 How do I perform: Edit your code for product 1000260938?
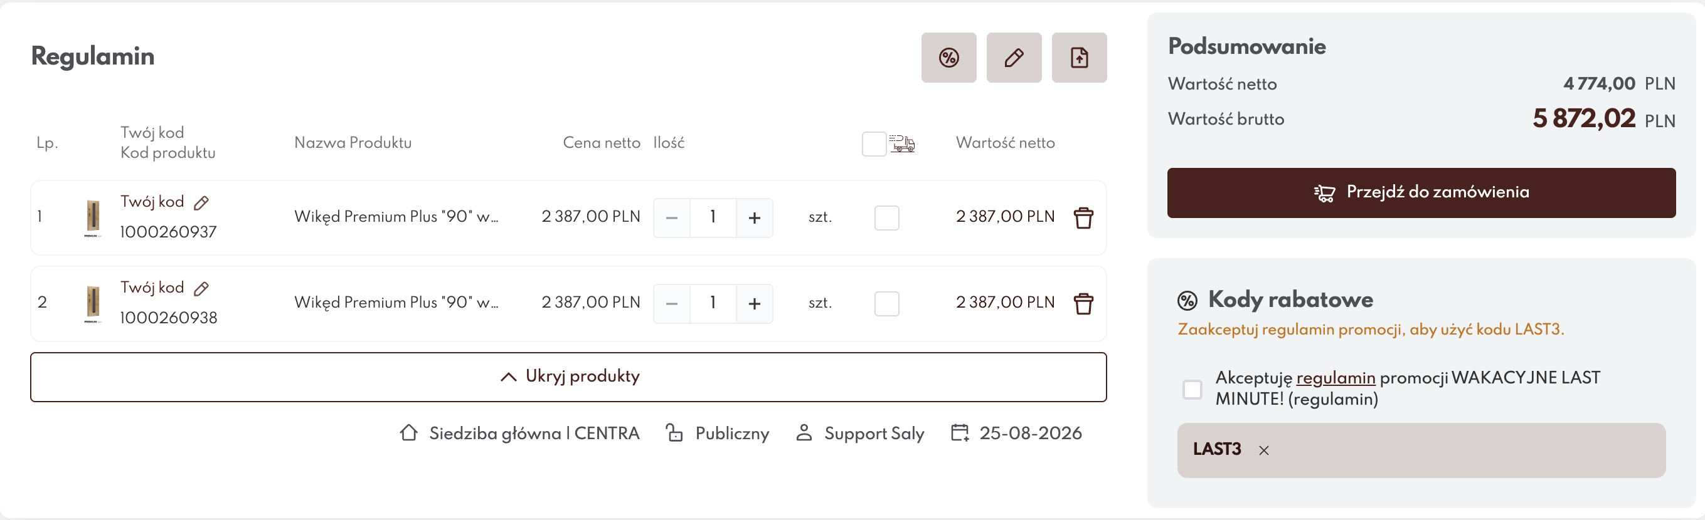pyautogui.click(x=201, y=289)
